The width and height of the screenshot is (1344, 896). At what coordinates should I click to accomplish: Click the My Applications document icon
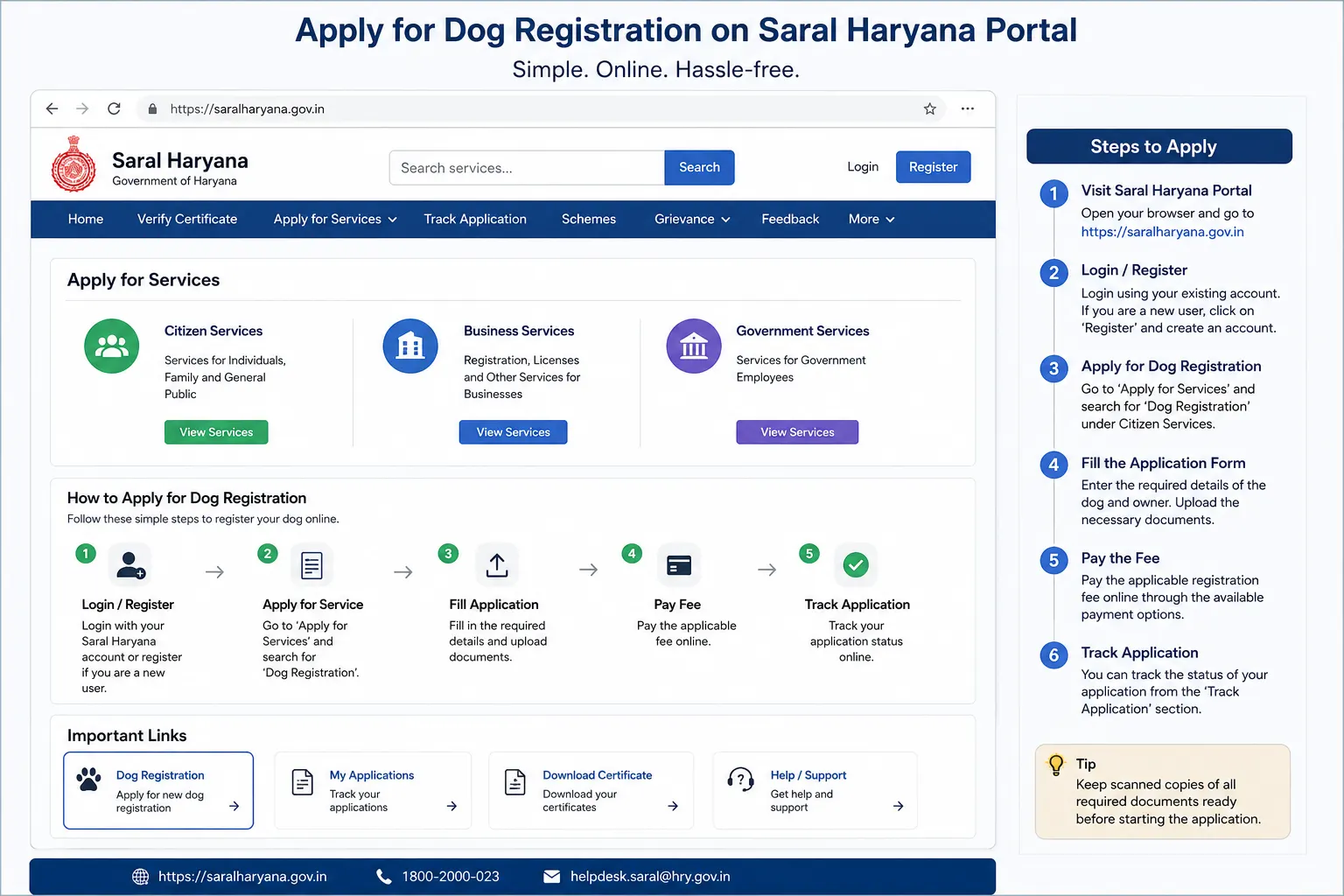point(303,781)
